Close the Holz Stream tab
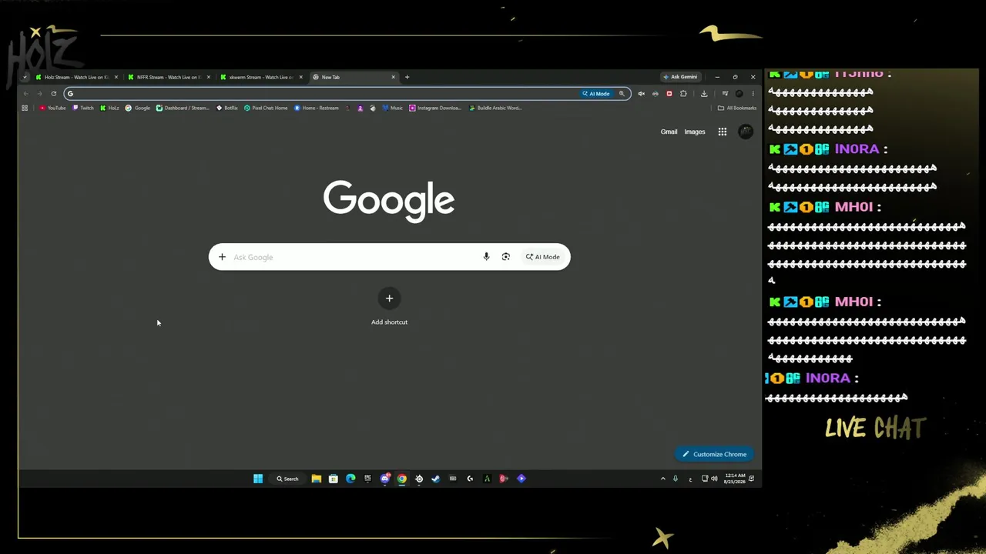 point(116,77)
